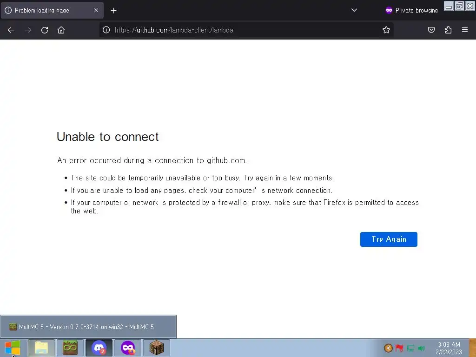Open the Firefox home page
The image size is (476, 357).
click(61, 30)
